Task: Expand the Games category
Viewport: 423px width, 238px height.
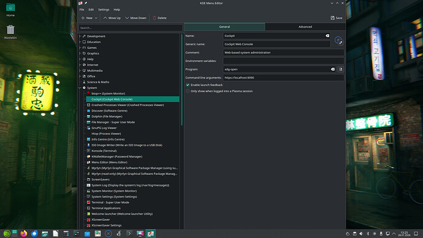Action: point(80,47)
